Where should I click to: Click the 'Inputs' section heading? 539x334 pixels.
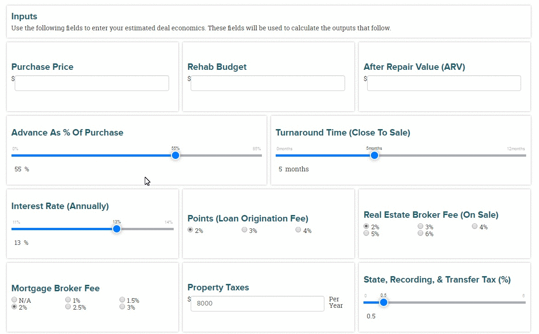pos(24,16)
